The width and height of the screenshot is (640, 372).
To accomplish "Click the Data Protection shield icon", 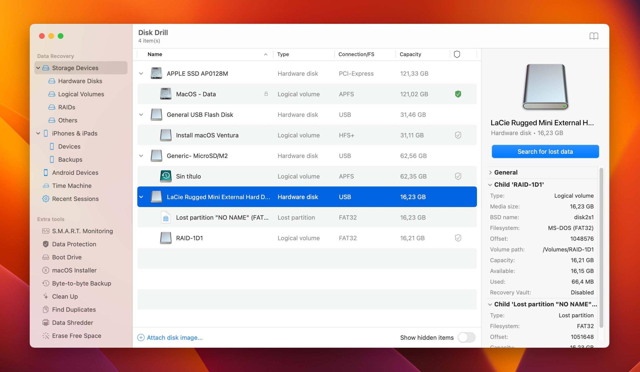I will [x=46, y=244].
